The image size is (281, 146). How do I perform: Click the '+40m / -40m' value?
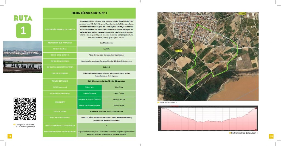119,93
